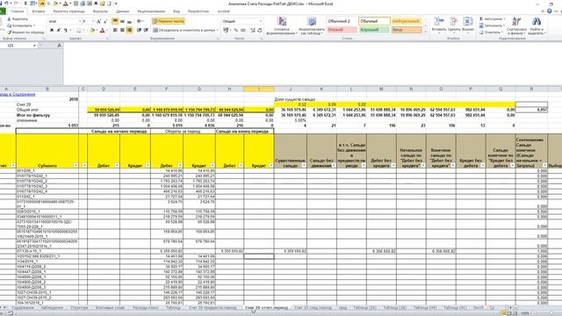Apply the red font color
The width and height of the screenshot is (562, 316).
click(x=102, y=31)
